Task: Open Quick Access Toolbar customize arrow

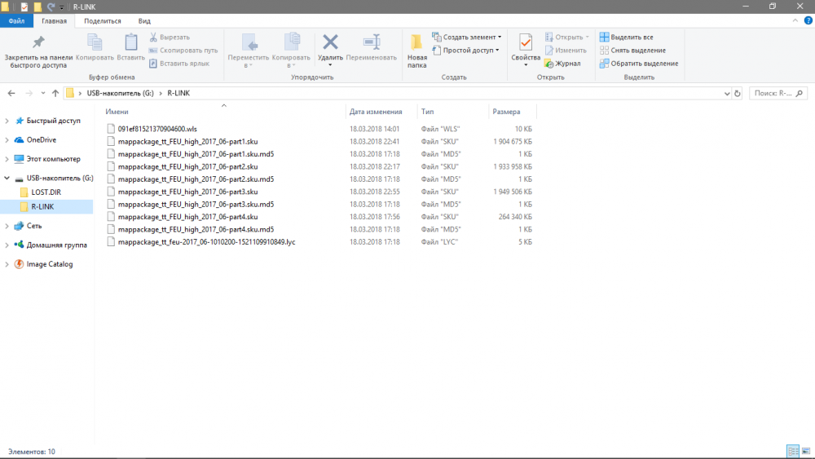Action: (61, 7)
